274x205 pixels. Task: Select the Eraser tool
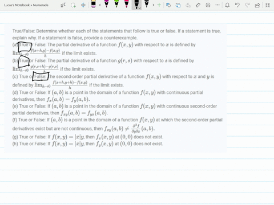coord(94,4)
